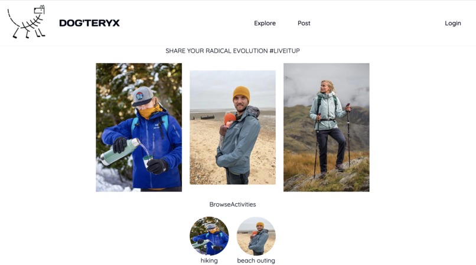Open the DOG'TERYX brand name link
476x265 pixels.
[89, 23]
